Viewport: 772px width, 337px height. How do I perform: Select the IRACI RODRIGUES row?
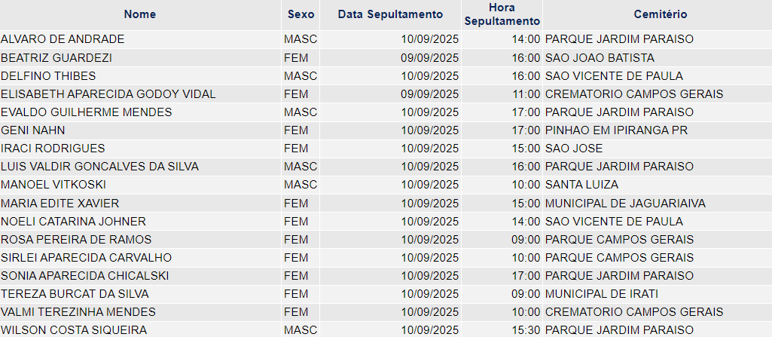386,149
